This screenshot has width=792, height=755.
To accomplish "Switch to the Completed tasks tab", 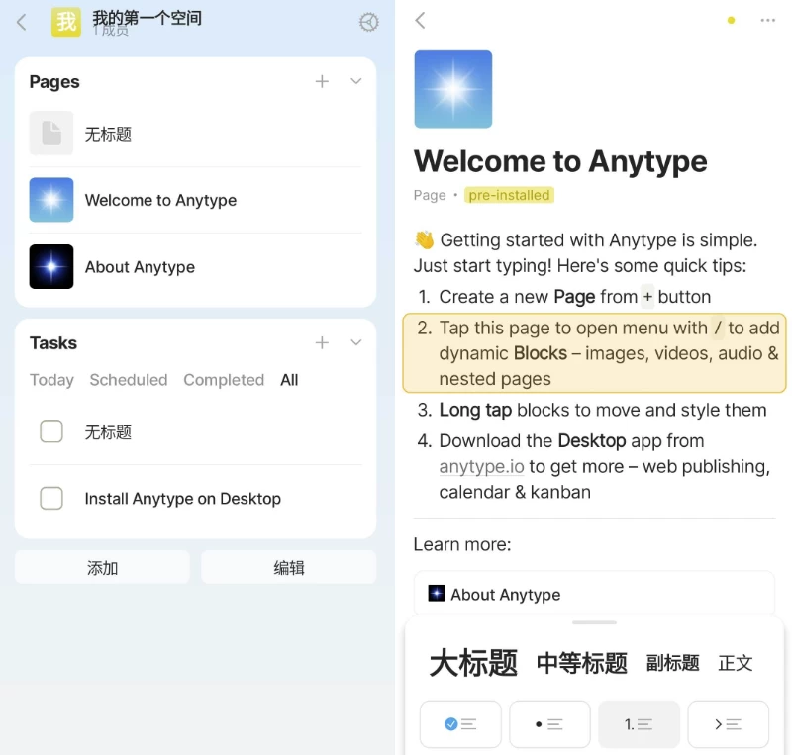I will (x=224, y=380).
